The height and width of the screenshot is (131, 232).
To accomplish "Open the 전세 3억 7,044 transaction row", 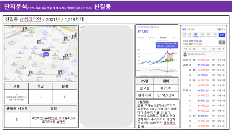I will click(204, 80).
